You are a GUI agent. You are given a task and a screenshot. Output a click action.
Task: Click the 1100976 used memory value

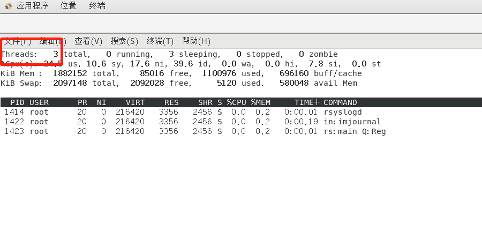click(x=219, y=73)
